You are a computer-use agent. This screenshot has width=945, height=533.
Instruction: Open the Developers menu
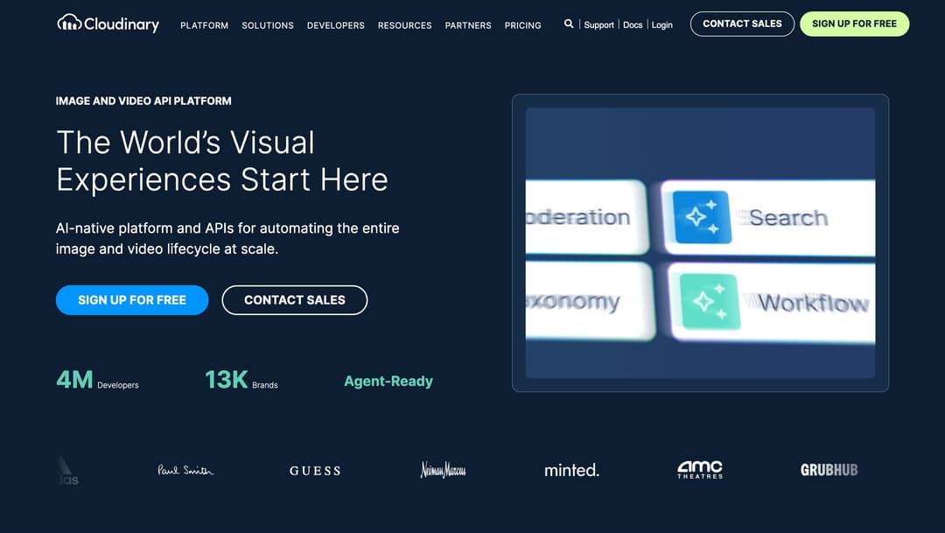336,25
